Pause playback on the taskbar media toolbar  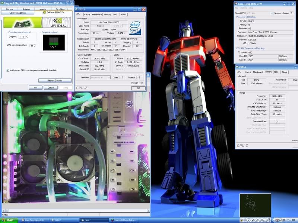pos(248,220)
